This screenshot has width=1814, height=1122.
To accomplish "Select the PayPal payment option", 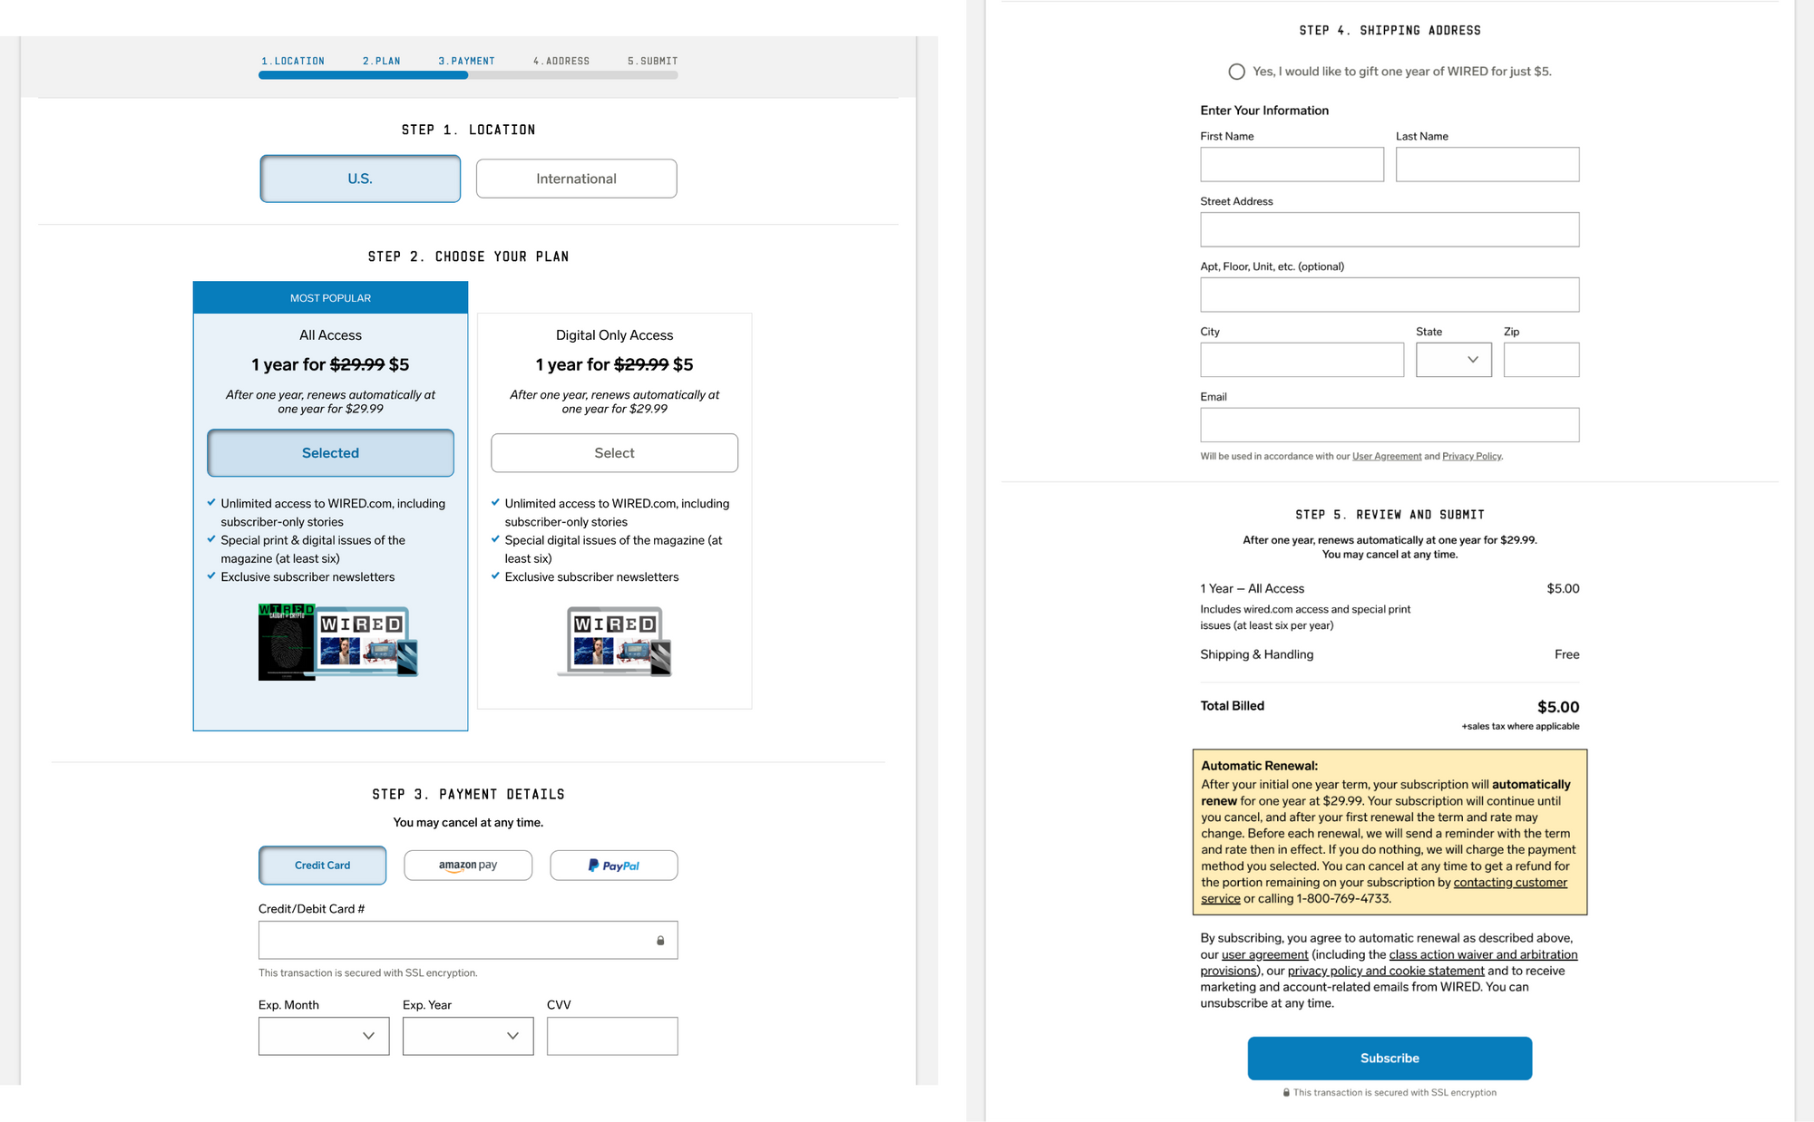I will coord(613,865).
